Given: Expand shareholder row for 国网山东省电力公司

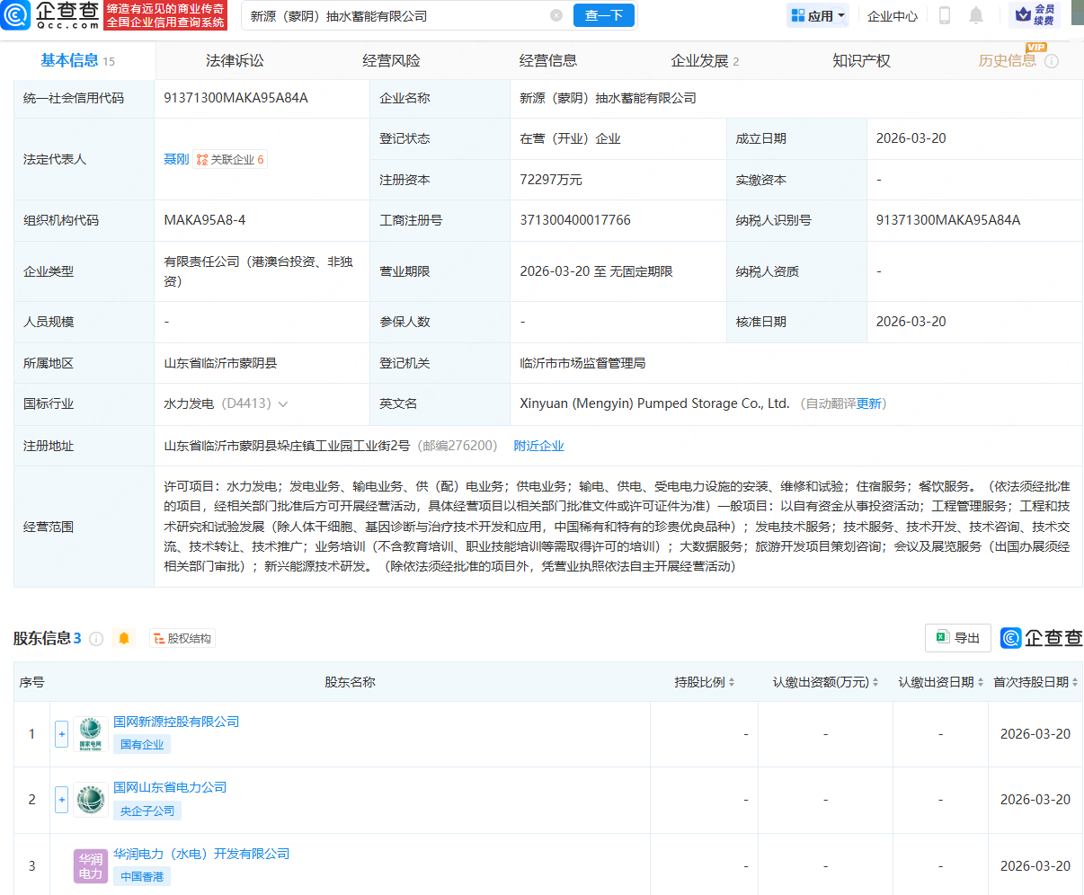Looking at the screenshot, I should pyautogui.click(x=61, y=800).
